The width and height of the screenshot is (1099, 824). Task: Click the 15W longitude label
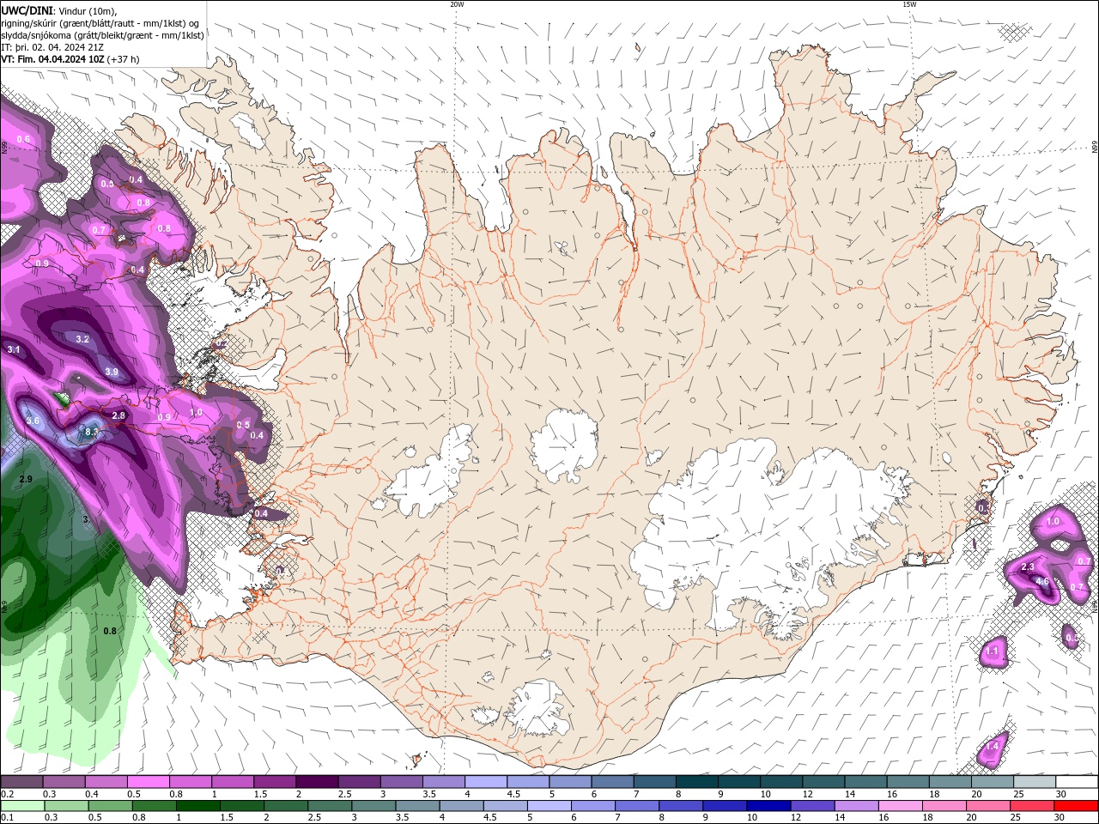coord(909,4)
